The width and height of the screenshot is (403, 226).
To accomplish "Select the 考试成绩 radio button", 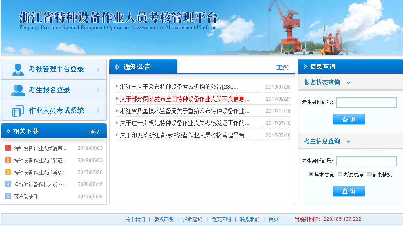I will 340,174.
